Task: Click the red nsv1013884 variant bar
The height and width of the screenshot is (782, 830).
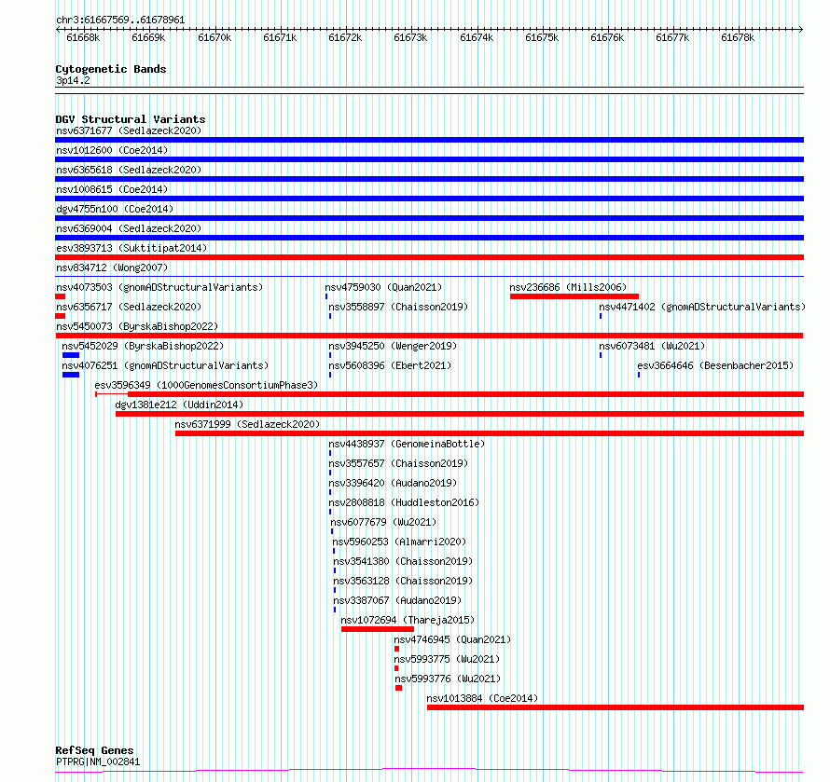Action: pos(616,707)
